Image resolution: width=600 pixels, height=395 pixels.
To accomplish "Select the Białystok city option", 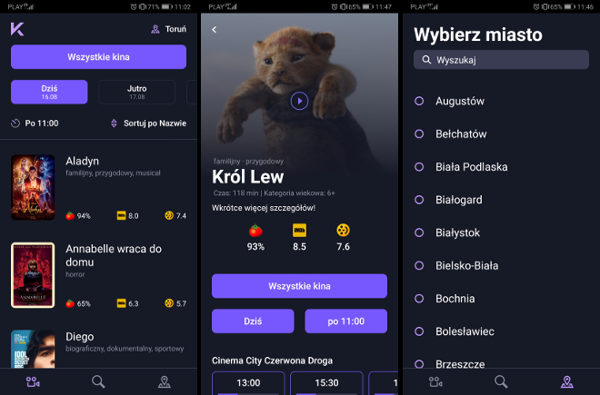I will tap(457, 232).
